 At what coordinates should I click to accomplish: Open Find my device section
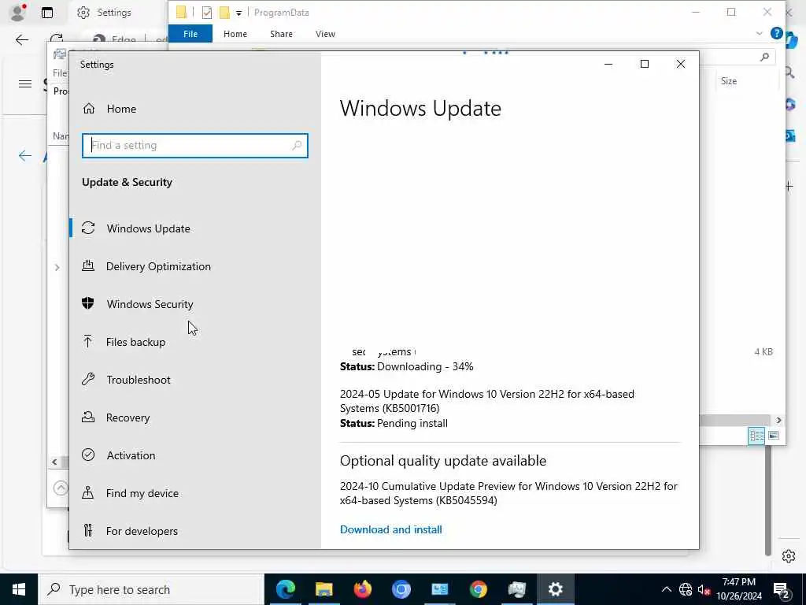142,493
